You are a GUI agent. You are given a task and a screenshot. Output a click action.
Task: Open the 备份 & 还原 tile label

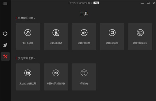(x=28, y=43)
